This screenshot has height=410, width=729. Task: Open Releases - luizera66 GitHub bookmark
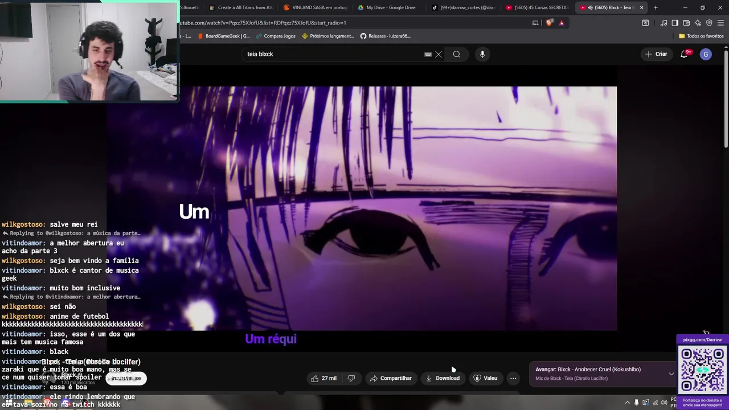(386, 36)
